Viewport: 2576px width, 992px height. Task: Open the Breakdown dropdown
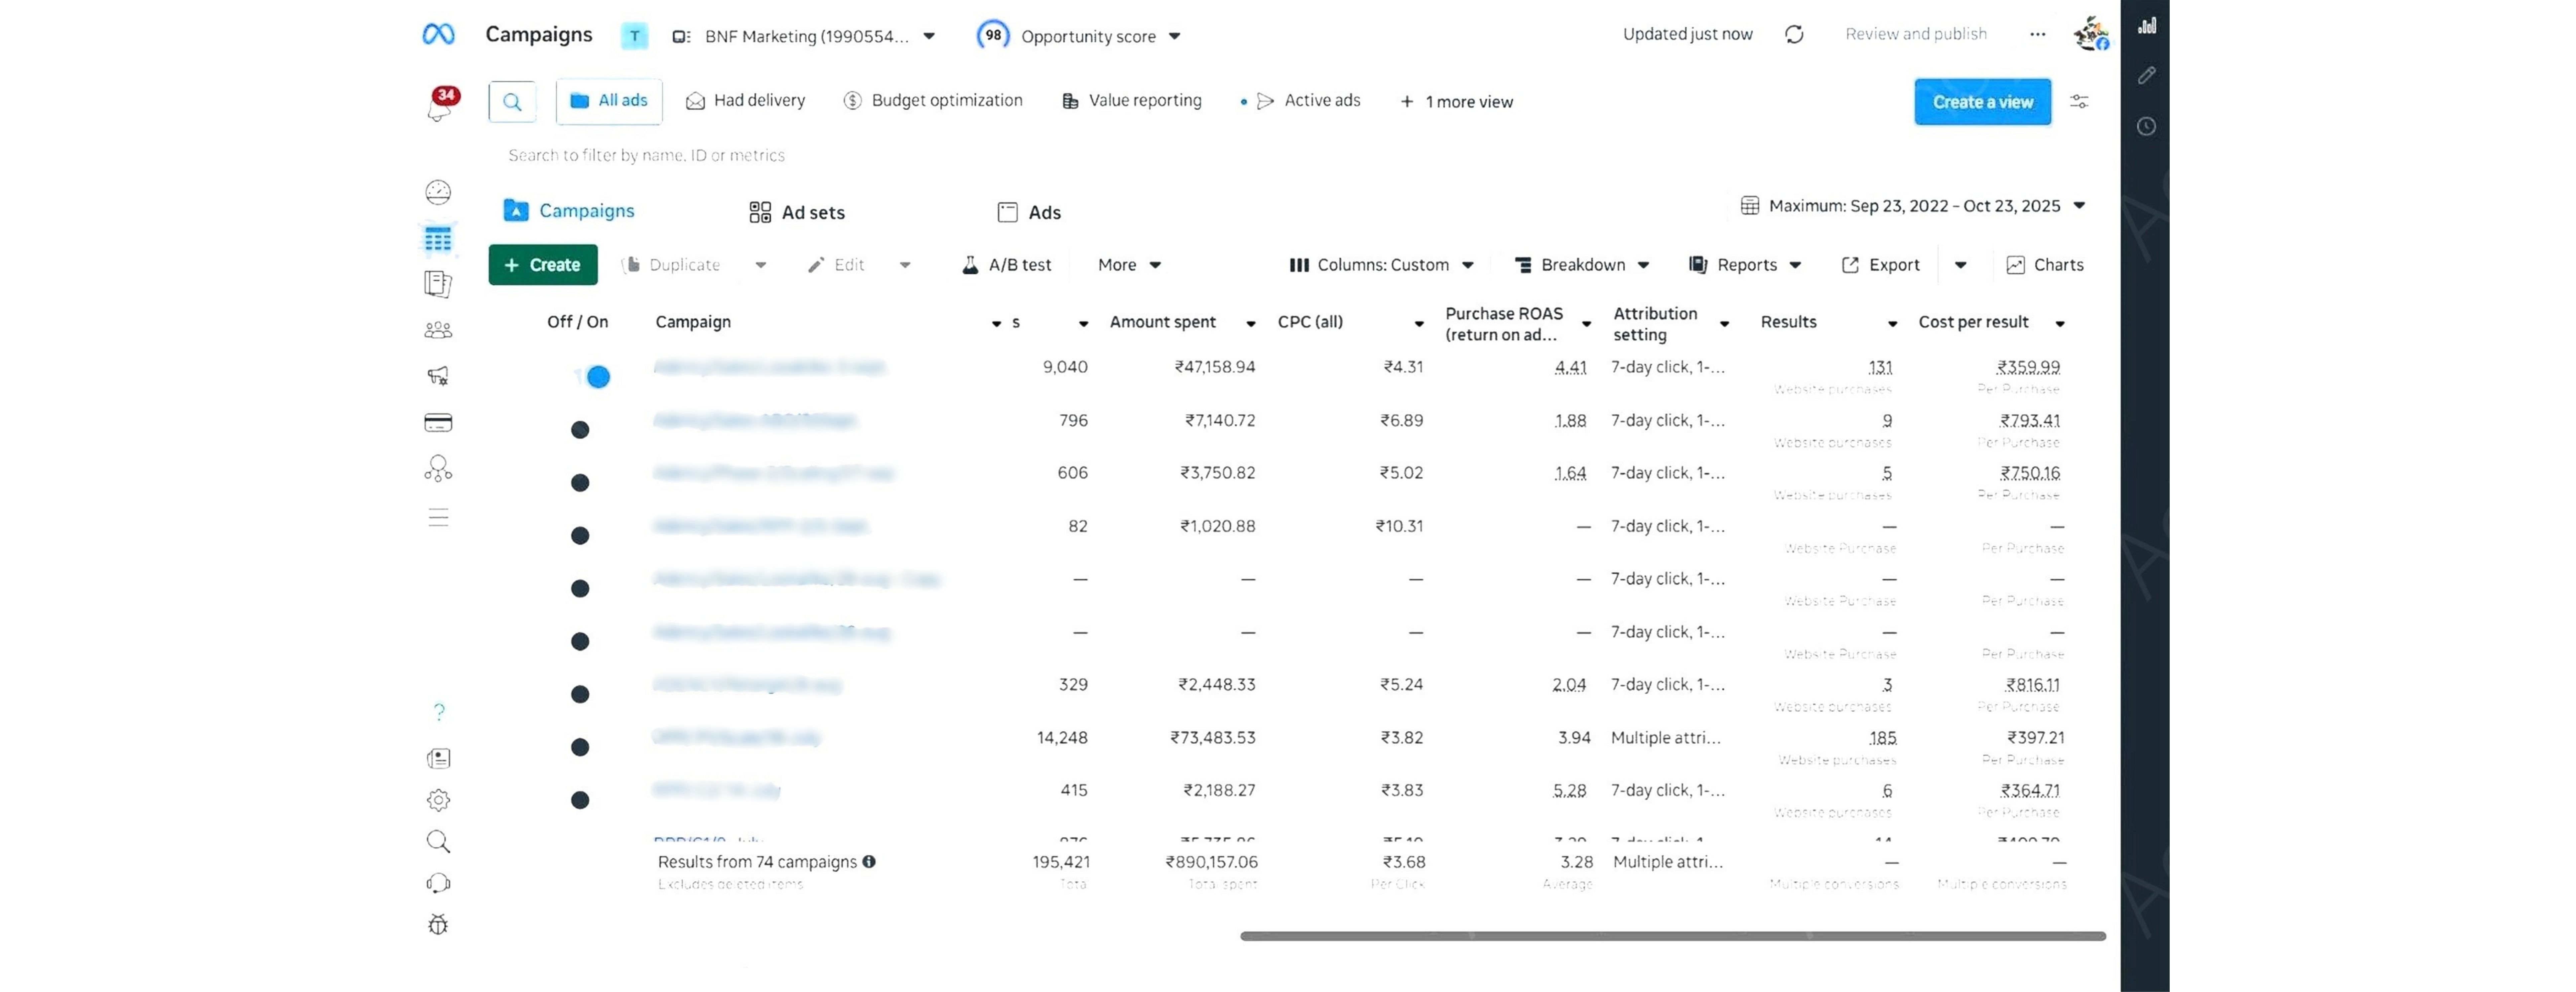point(1582,265)
